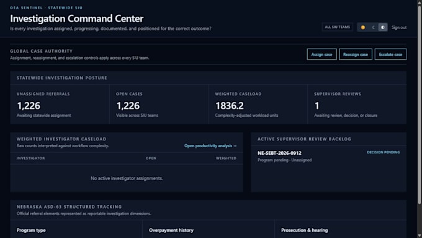Sort by the INVESTIGATOR column header
This screenshot has height=238, width=422.
click(30, 158)
